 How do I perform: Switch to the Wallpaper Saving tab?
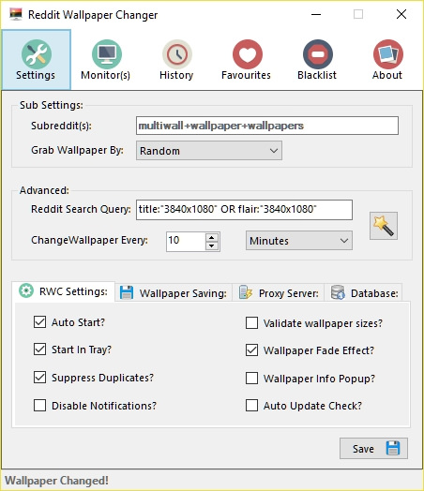tap(174, 292)
